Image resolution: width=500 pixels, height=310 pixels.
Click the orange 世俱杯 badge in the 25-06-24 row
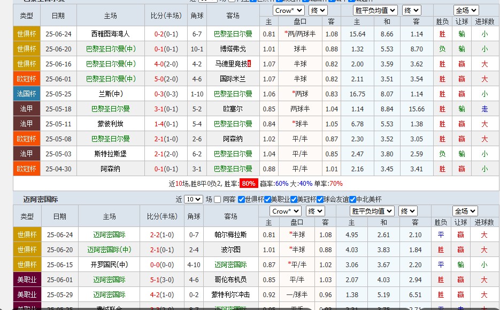pos(26,33)
